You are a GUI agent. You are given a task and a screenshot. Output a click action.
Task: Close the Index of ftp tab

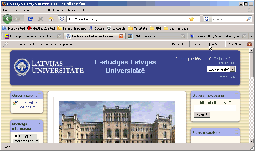(x=244, y=36)
